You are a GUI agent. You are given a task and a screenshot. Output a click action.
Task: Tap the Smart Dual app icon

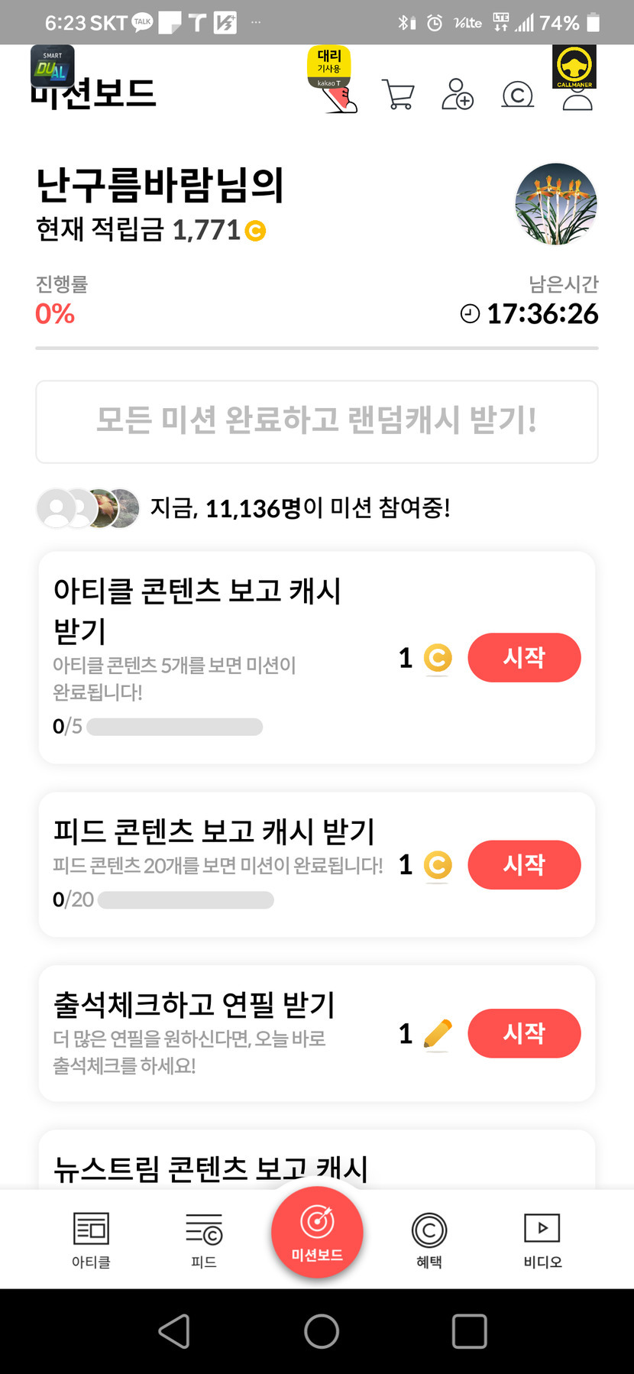[x=52, y=65]
